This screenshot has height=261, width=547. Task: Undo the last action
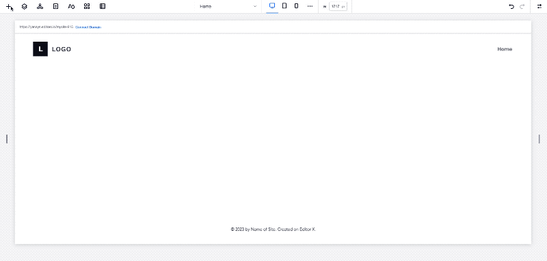pyautogui.click(x=511, y=6)
